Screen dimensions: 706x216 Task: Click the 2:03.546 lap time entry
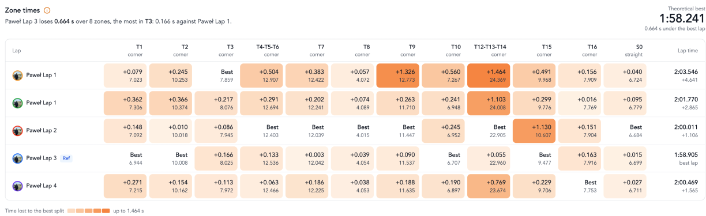[x=686, y=72]
